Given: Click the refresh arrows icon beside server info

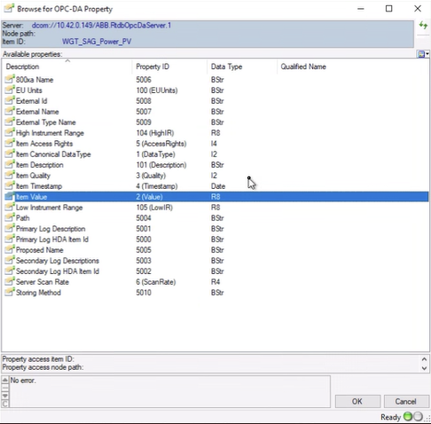Looking at the screenshot, I should click(423, 26).
